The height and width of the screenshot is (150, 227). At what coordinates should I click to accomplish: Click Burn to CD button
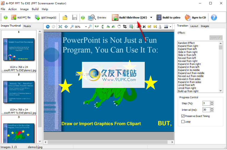[x=195, y=17]
